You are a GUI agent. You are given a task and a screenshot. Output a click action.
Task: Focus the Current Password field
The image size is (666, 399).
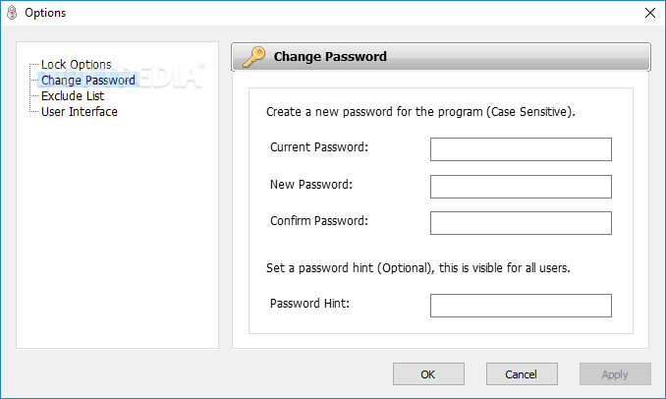521,148
